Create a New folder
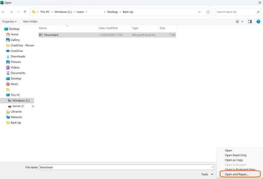This screenshot has height=179, width=263. coord(30,21)
